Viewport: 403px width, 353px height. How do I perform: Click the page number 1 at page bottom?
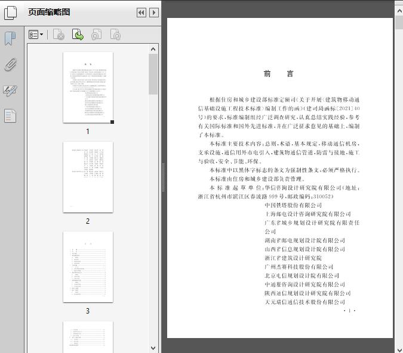click(x=349, y=311)
